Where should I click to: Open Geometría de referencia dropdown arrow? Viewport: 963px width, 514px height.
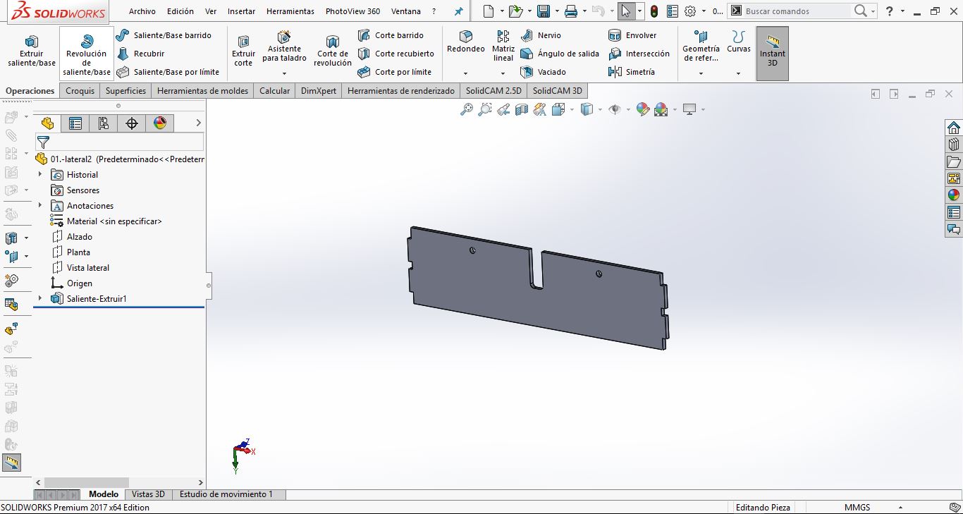click(x=701, y=73)
